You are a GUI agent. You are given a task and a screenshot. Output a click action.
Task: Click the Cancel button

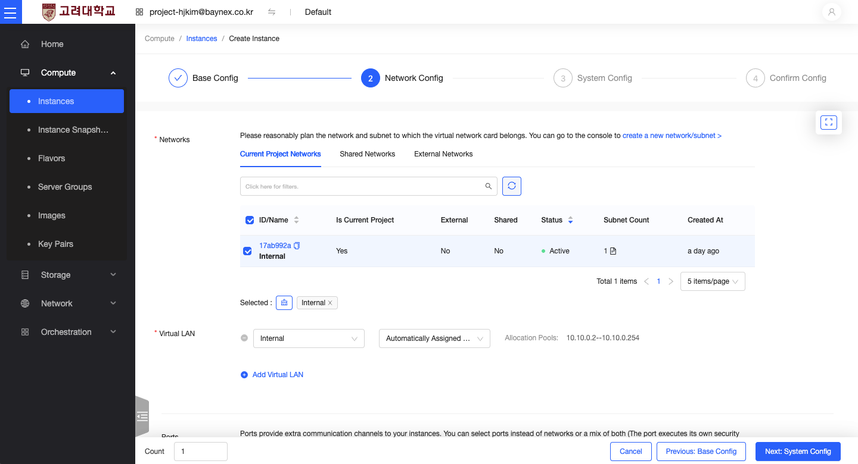(x=631, y=452)
